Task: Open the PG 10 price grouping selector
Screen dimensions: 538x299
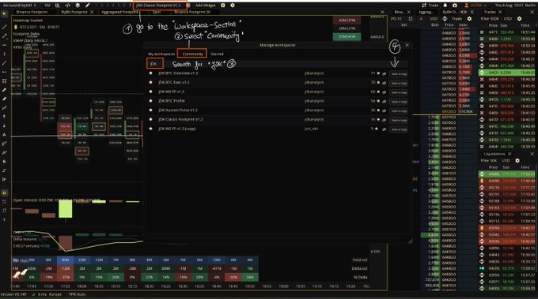Action: [396, 19]
